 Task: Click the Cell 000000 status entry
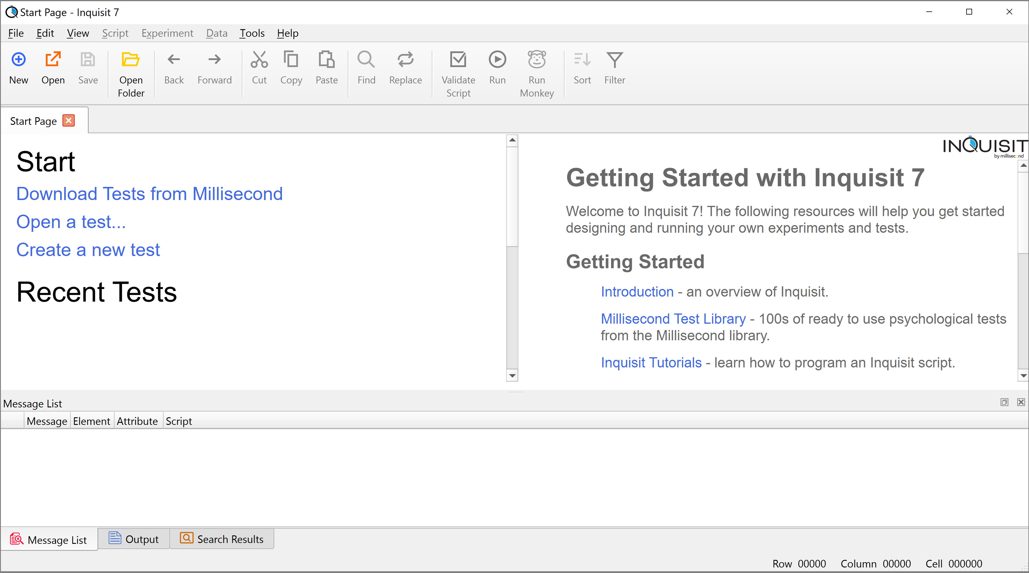tap(954, 563)
